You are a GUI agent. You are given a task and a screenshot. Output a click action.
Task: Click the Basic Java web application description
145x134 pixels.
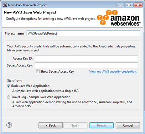[46, 91]
